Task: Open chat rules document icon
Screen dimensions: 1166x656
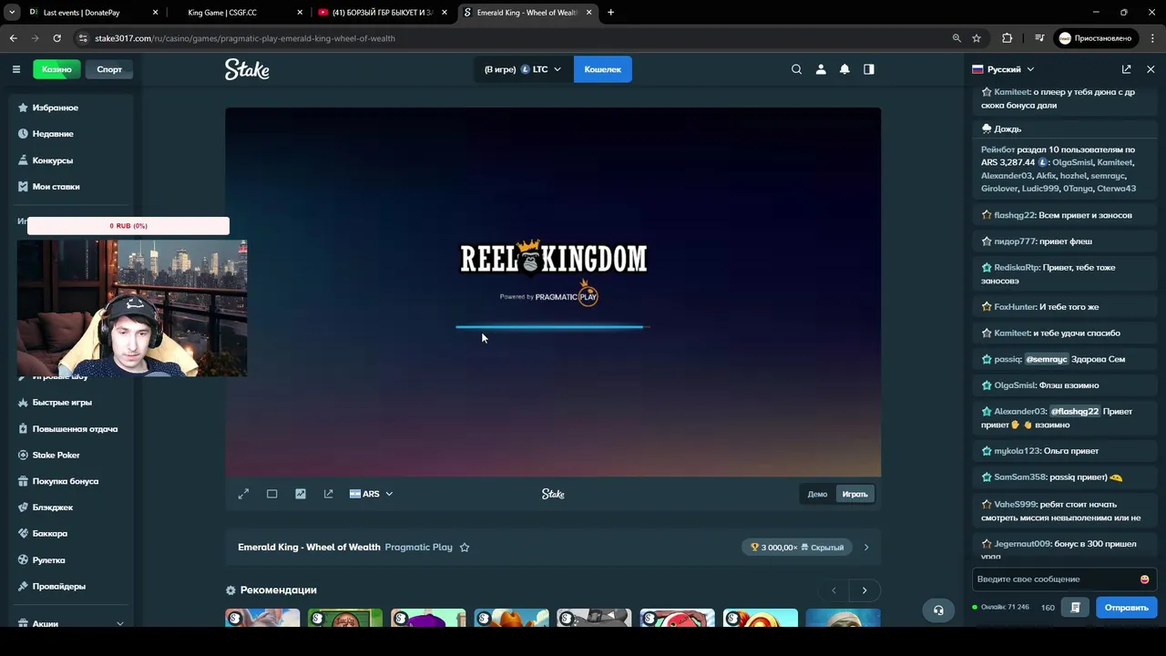Action: (1076, 608)
